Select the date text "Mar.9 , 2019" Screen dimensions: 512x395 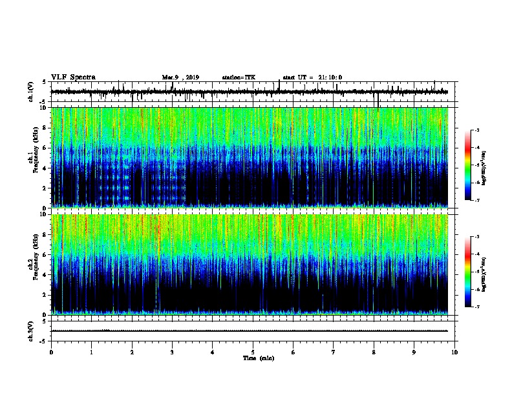click(x=180, y=77)
